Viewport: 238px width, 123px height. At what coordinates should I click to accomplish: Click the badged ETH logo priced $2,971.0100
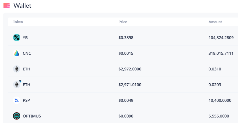(17, 85)
